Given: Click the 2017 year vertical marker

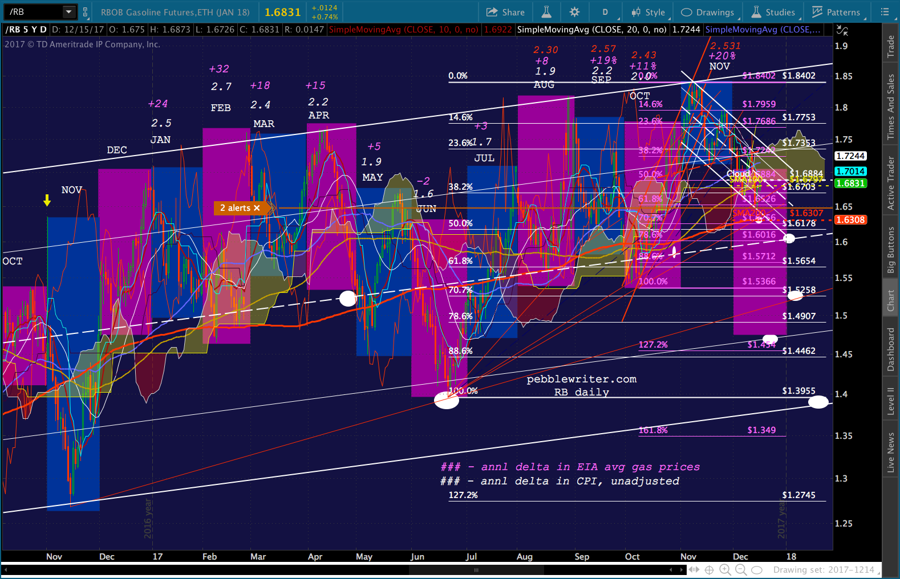Looking at the screenshot, I should coord(781,518).
